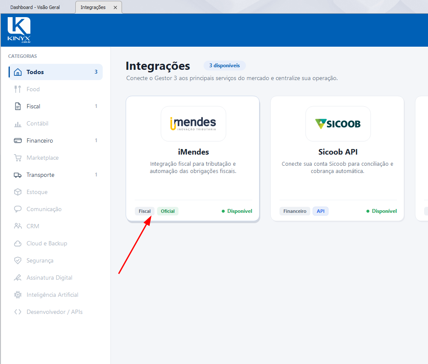Click the count 3 beside Todos

(x=96, y=72)
